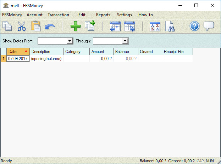
Task: Click the status bar Balance: 0,00 ? text
Action: (x=153, y=161)
